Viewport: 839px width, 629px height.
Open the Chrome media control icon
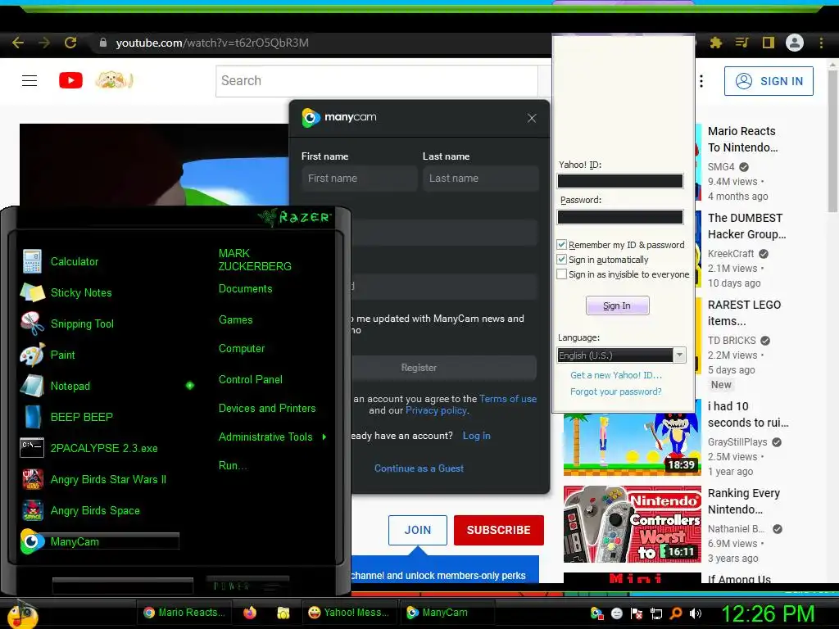(741, 43)
